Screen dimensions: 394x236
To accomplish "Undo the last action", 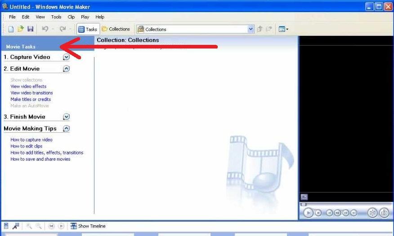I will coord(45,29).
